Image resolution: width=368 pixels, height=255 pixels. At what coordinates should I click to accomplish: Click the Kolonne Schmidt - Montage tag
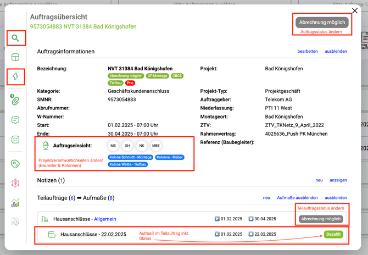point(130,157)
